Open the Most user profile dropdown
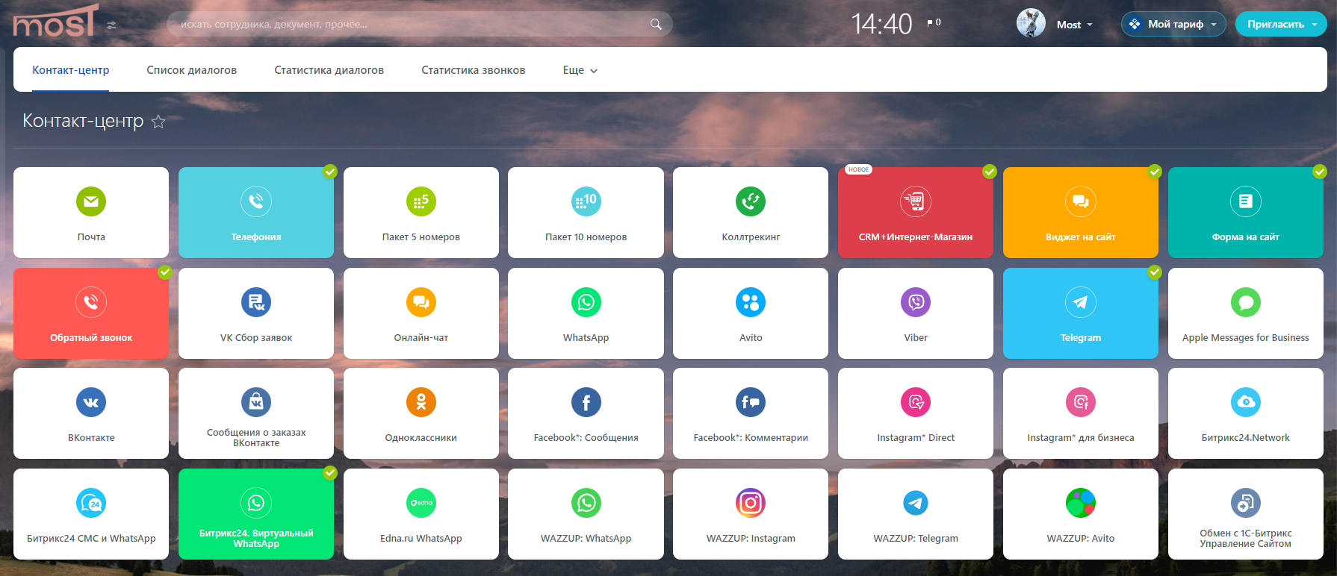Image resolution: width=1337 pixels, height=576 pixels. pyautogui.click(x=1074, y=25)
